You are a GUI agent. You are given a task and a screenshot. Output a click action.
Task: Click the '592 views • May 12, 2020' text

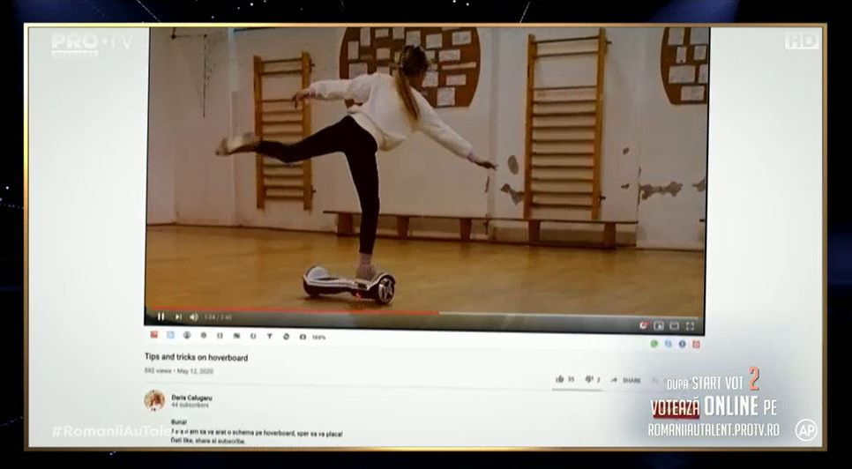click(x=179, y=371)
